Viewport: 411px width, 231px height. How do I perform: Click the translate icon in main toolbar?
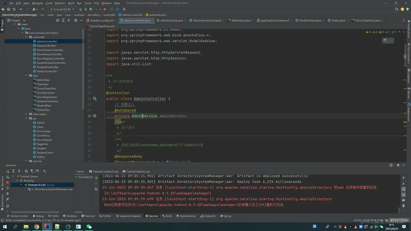coord(124,9)
